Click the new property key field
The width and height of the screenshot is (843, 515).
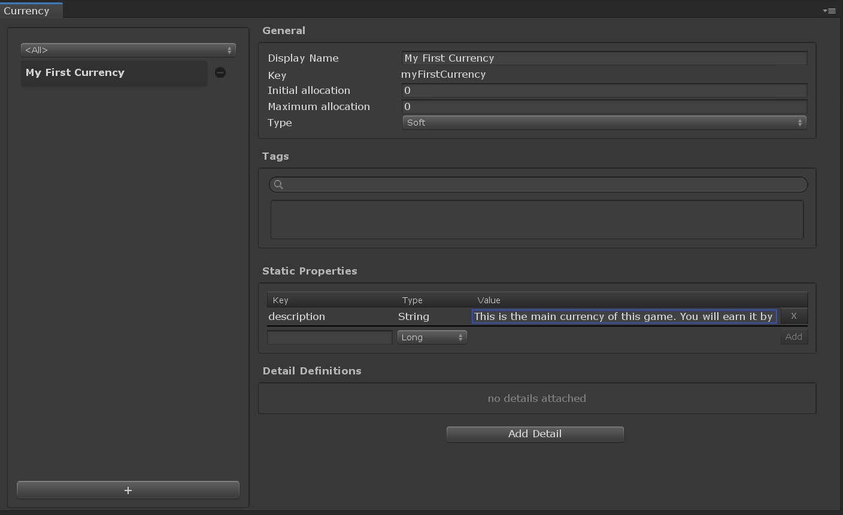pos(330,337)
